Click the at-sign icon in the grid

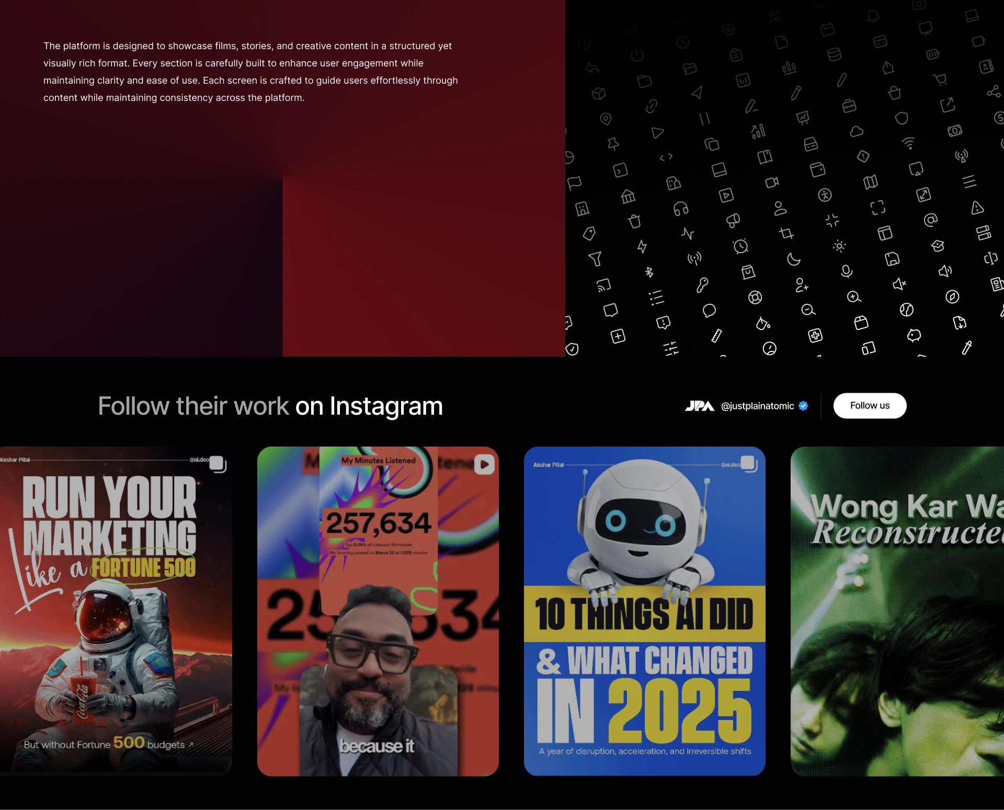point(930,220)
